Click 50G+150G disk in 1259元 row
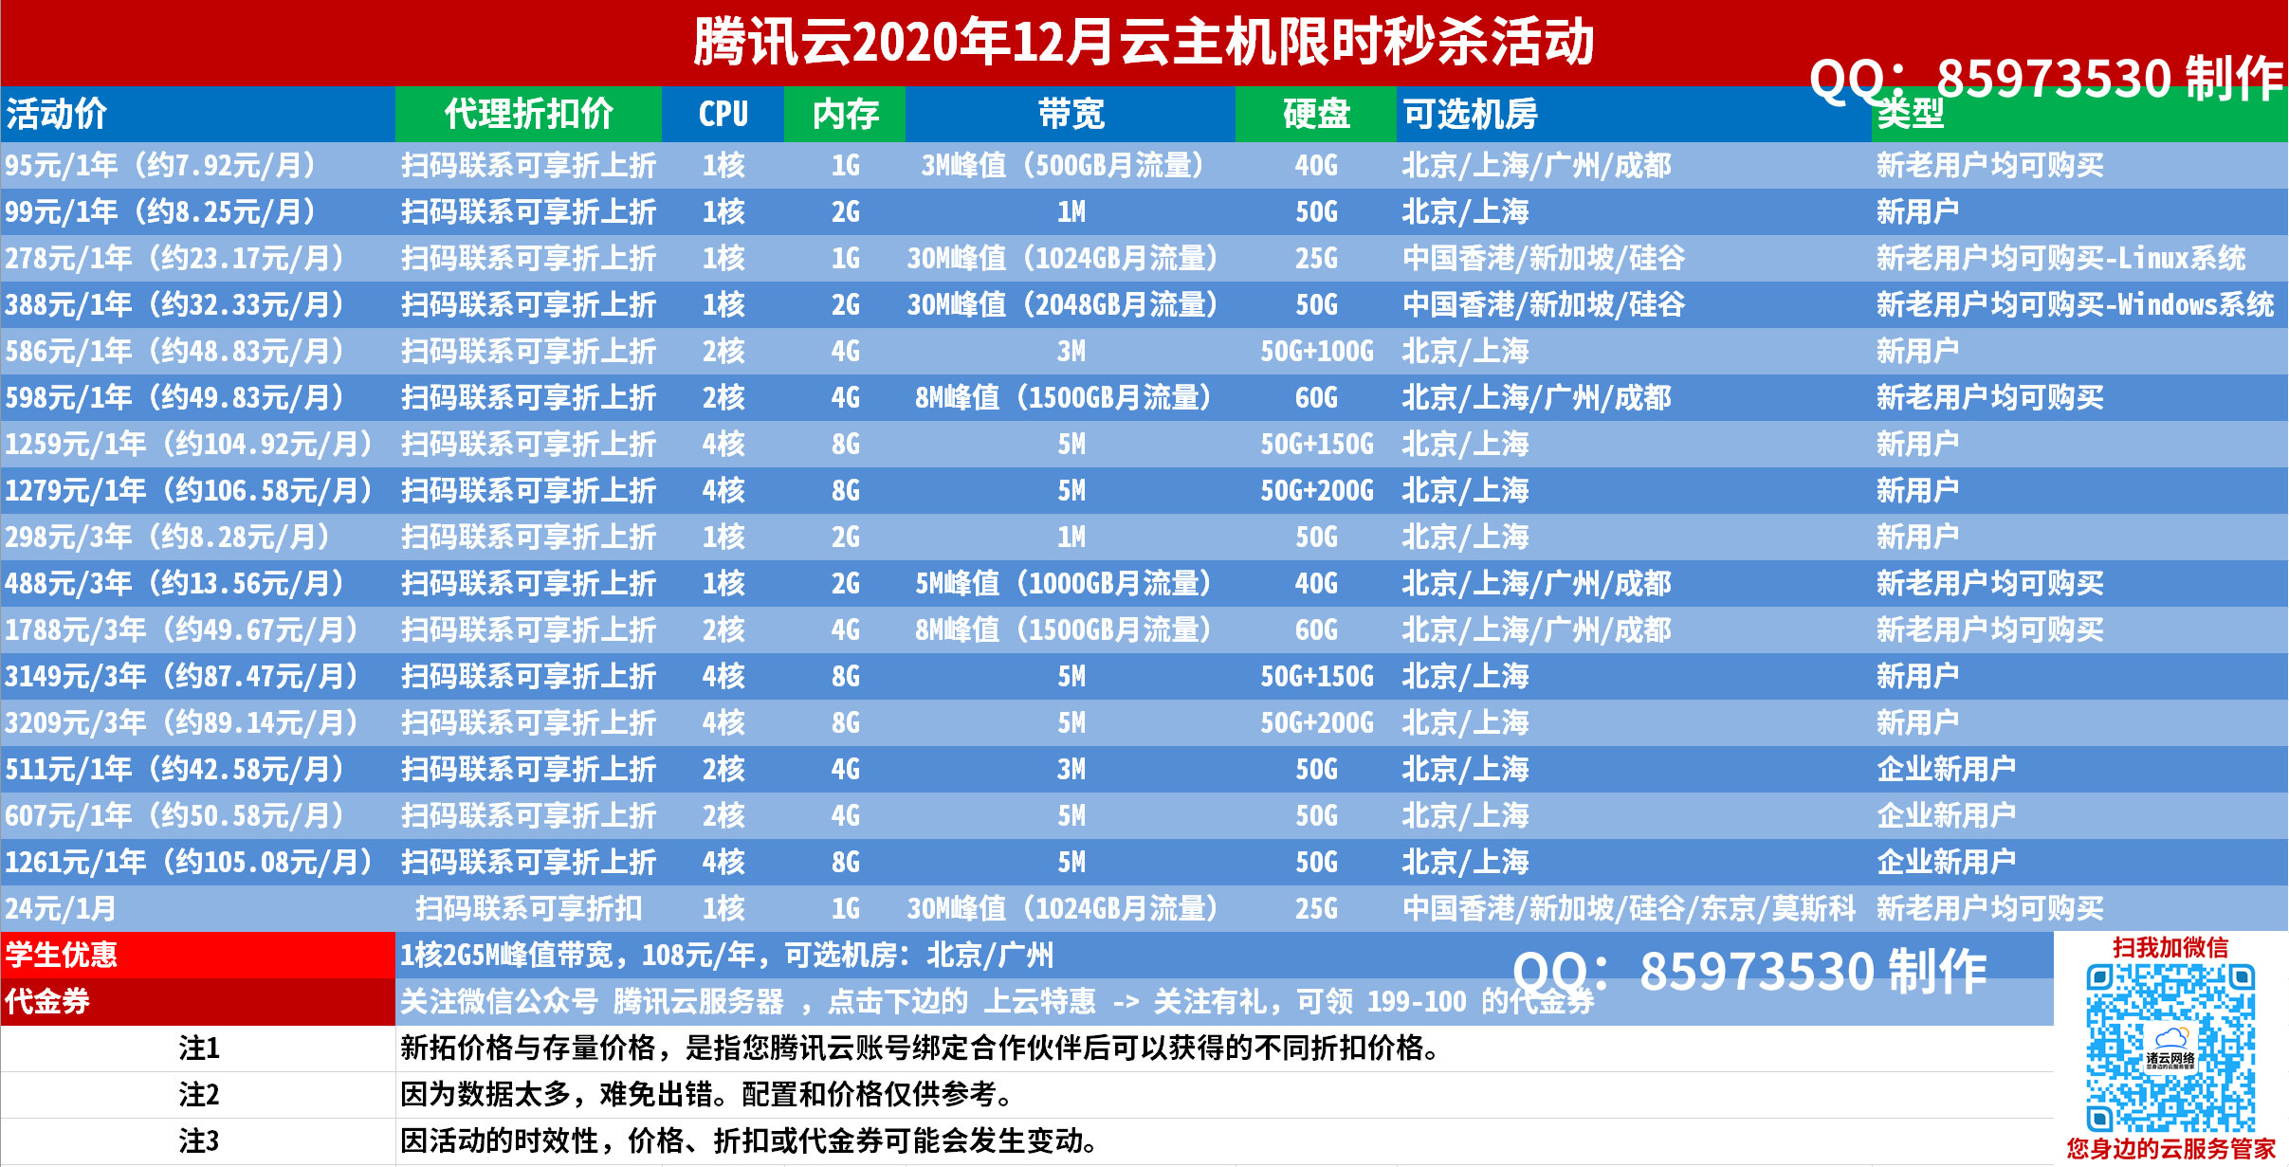 pyautogui.click(x=1317, y=445)
